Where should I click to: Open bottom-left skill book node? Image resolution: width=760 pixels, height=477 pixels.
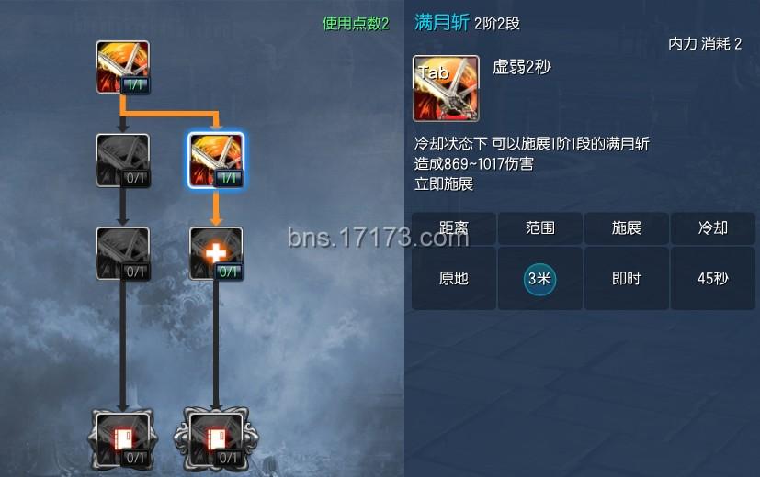[x=122, y=439]
